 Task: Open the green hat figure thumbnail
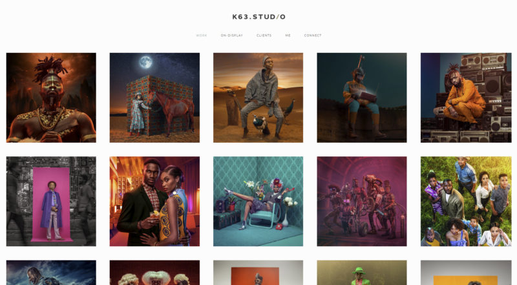click(x=362, y=273)
